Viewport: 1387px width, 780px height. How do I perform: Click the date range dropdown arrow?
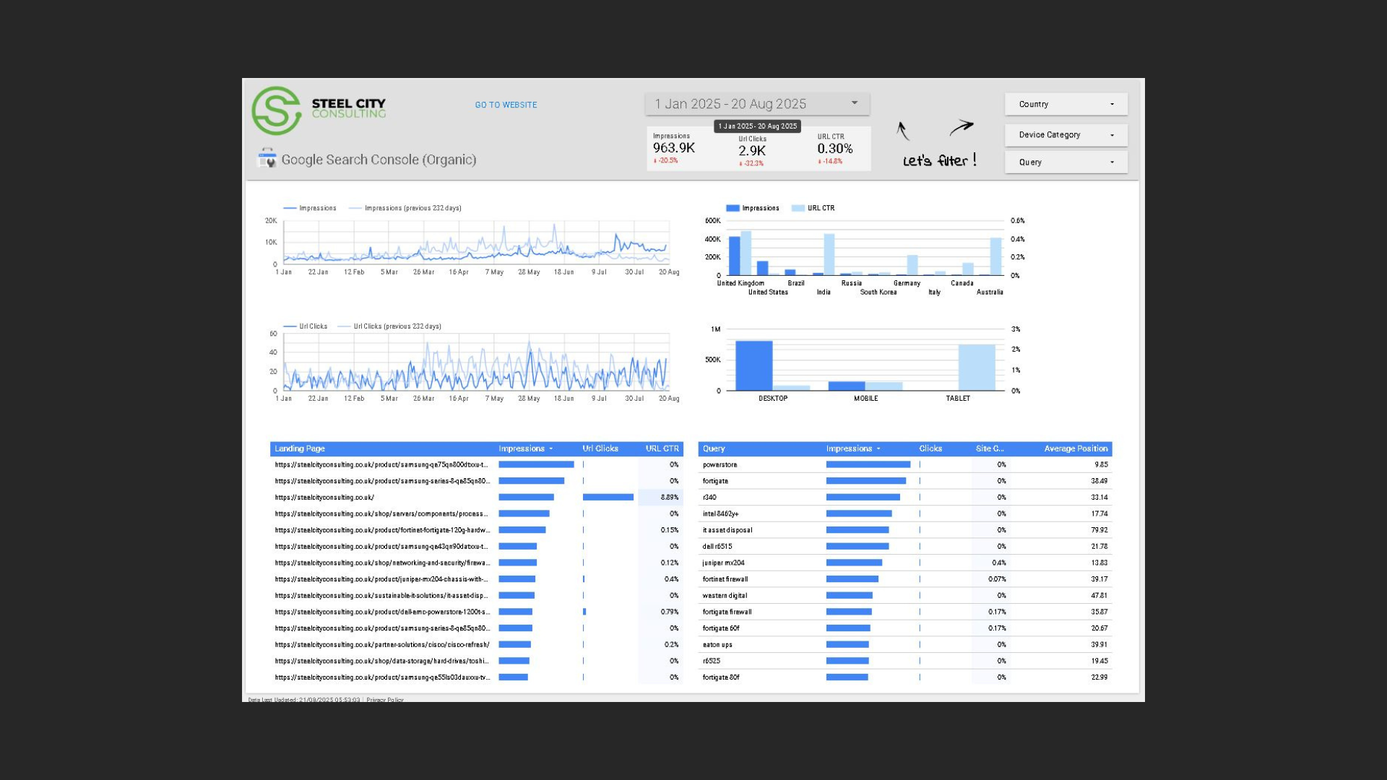[855, 103]
